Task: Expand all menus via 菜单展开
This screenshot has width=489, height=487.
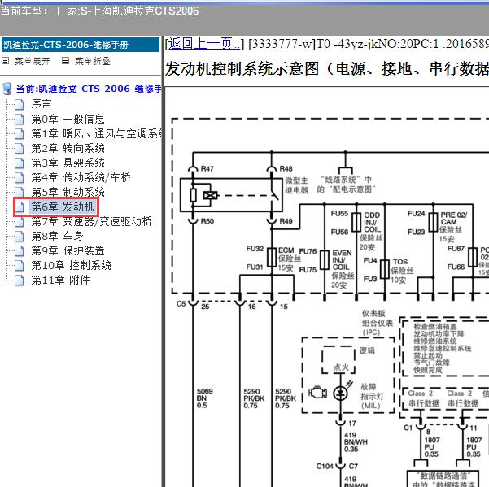Action: pyautogui.click(x=33, y=61)
